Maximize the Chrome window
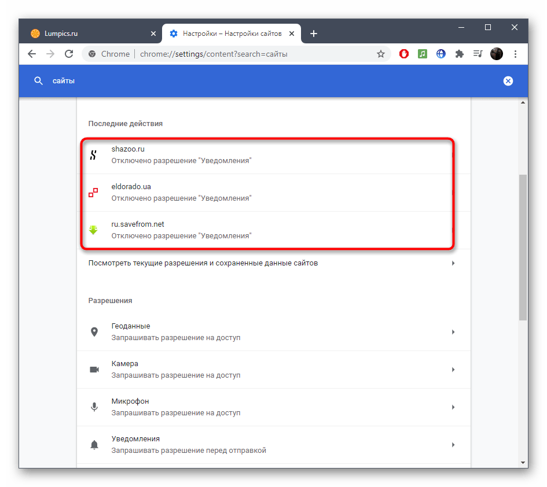Viewport: 547px width, 487px height. [x=488, y=27]
